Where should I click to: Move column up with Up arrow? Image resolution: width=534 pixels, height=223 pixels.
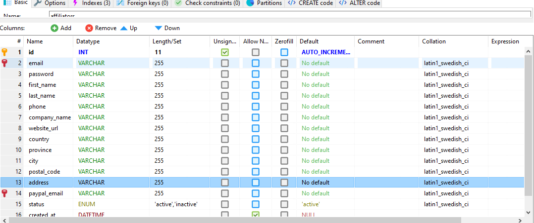tap(124, 28)
